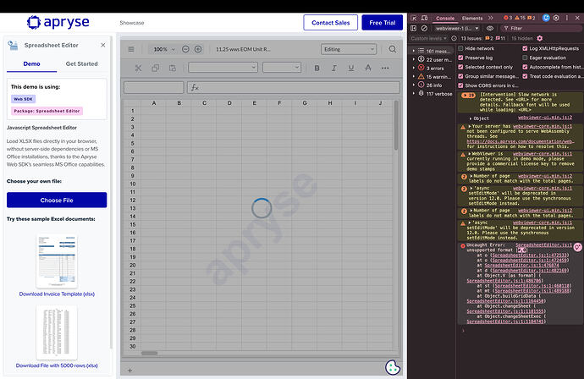
Task: Add a new sheet with plus icon
Action: click(x=129, y=370)
